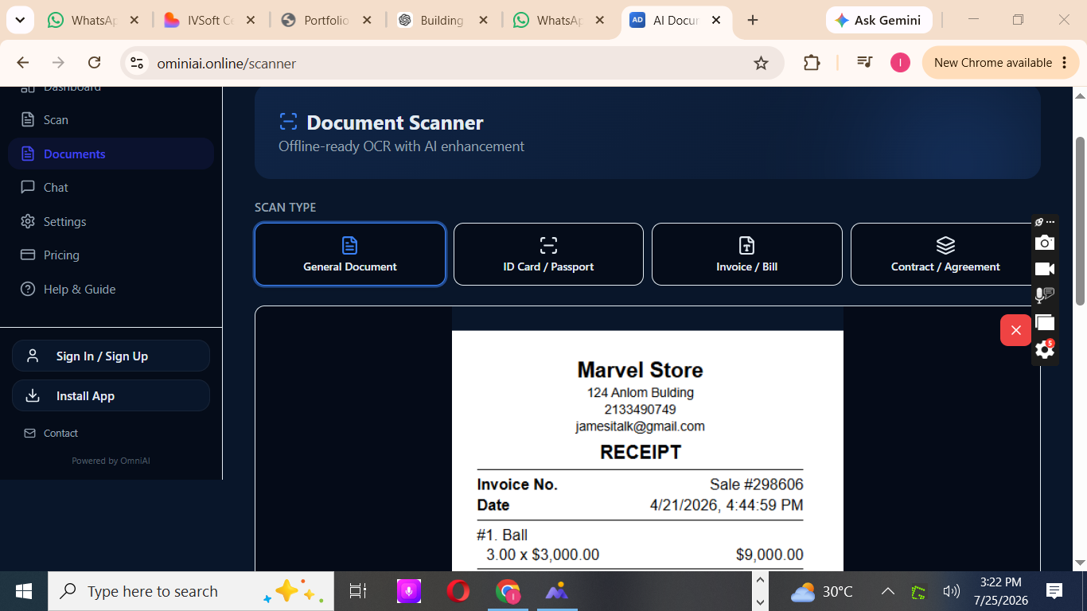Screen dimensions: 1087x611
Task: Open the Chrome profile avatar
Action: 900,63
